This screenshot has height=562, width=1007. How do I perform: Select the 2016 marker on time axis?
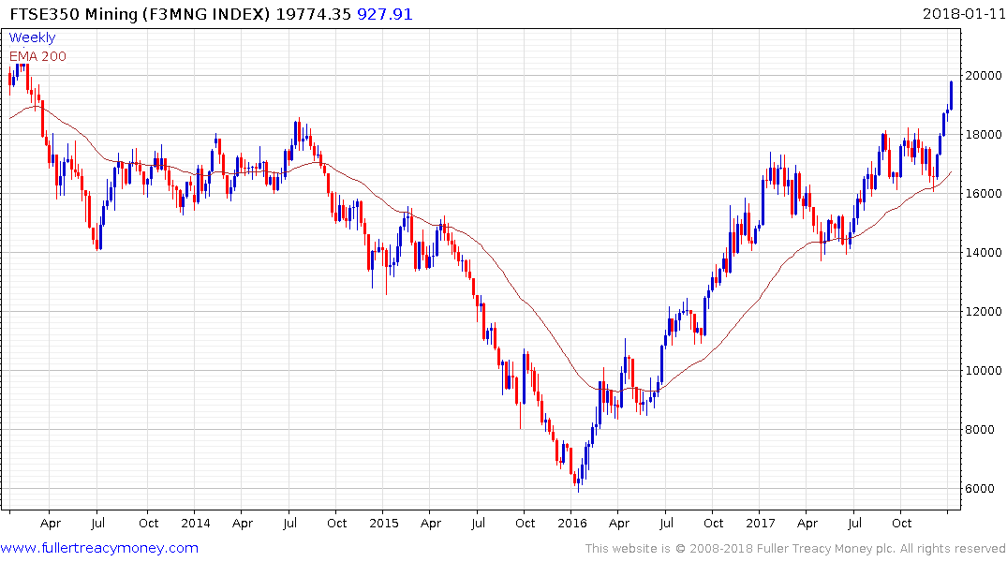pos(571,523)
